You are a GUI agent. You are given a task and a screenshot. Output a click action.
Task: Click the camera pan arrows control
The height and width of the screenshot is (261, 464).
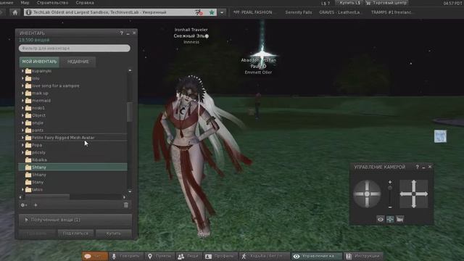tap(414, 194)
